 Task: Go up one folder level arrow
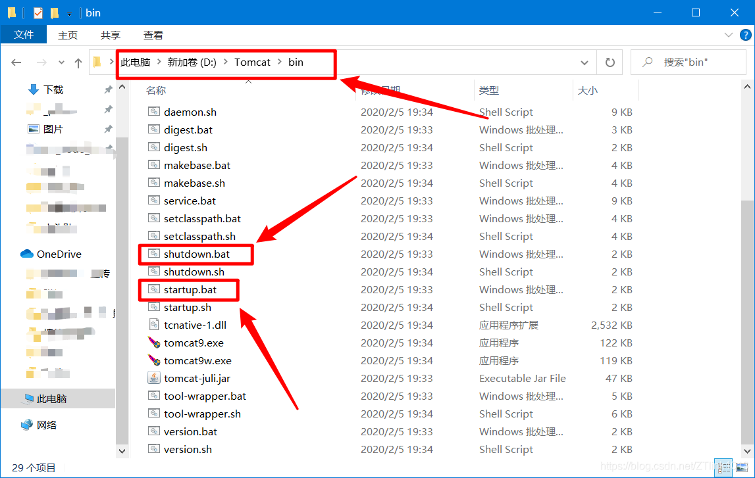78,62
